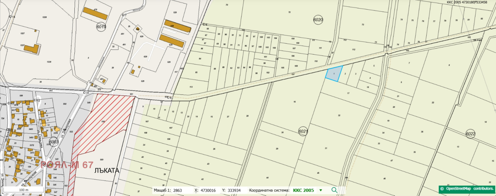
Task: Click the magnifier search icon in coordinate bar
Action: point(334,190)
